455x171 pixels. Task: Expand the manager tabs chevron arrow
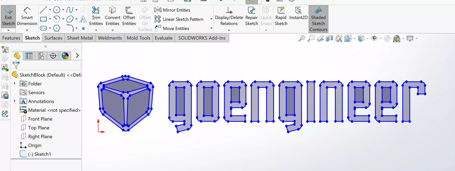click(x=77, y=56)
